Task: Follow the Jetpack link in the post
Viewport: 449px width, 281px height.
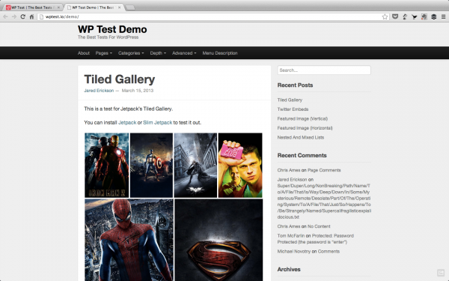Action: (x=127, y=122)
